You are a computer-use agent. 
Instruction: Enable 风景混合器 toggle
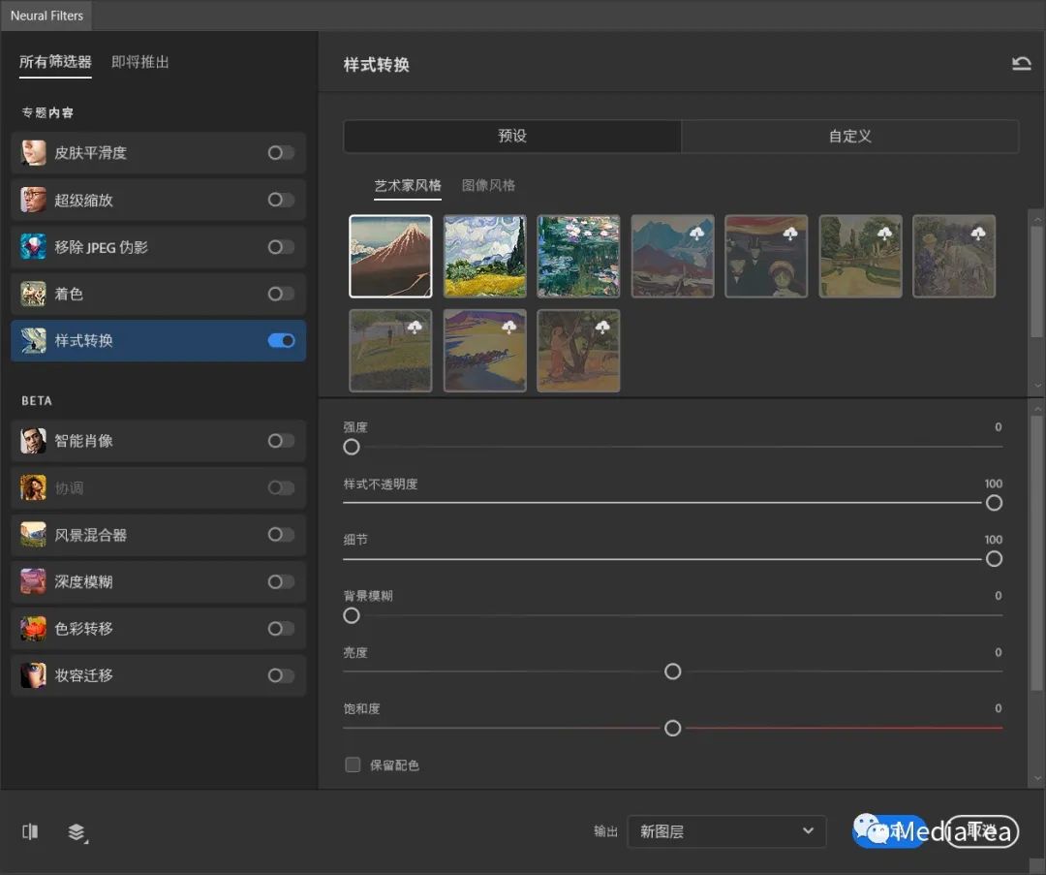281,535
